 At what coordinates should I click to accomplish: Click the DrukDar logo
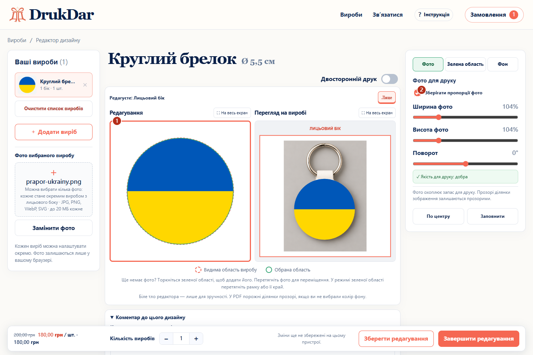(x=51, y=15)
